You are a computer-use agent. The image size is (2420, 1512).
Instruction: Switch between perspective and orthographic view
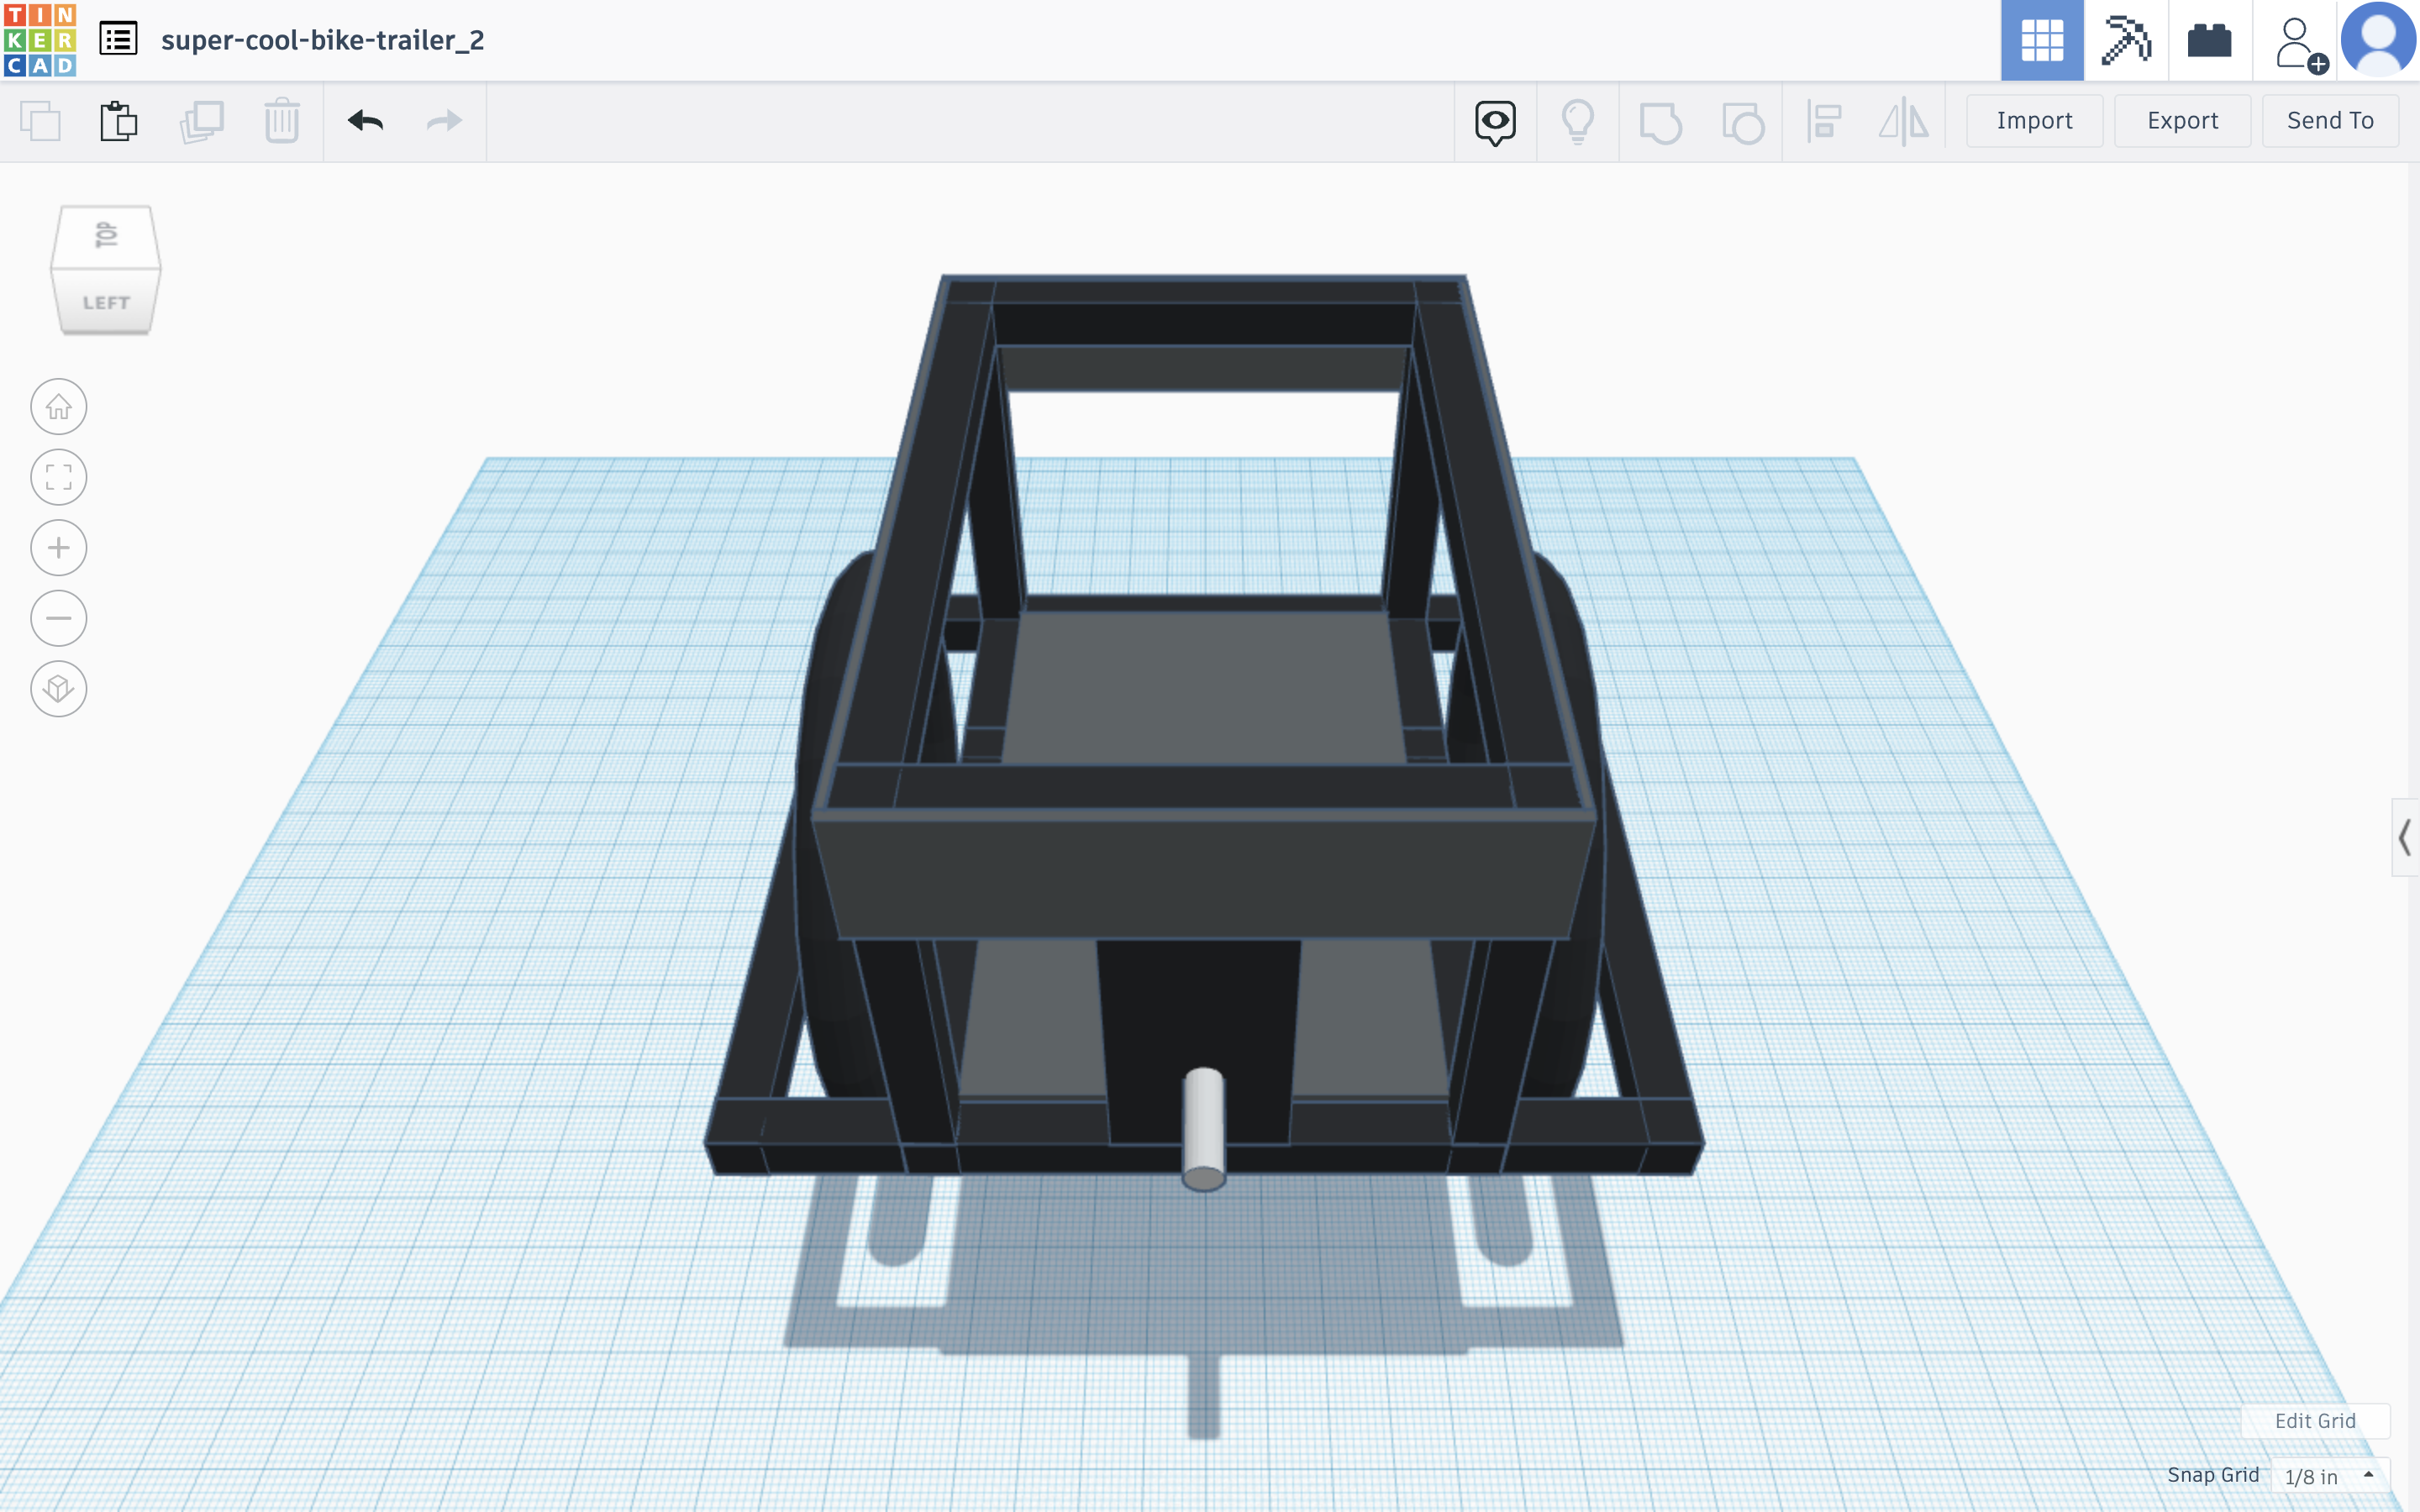(58, 688)
